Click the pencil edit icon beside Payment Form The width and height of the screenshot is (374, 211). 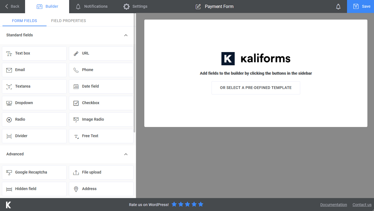point(198,7)
